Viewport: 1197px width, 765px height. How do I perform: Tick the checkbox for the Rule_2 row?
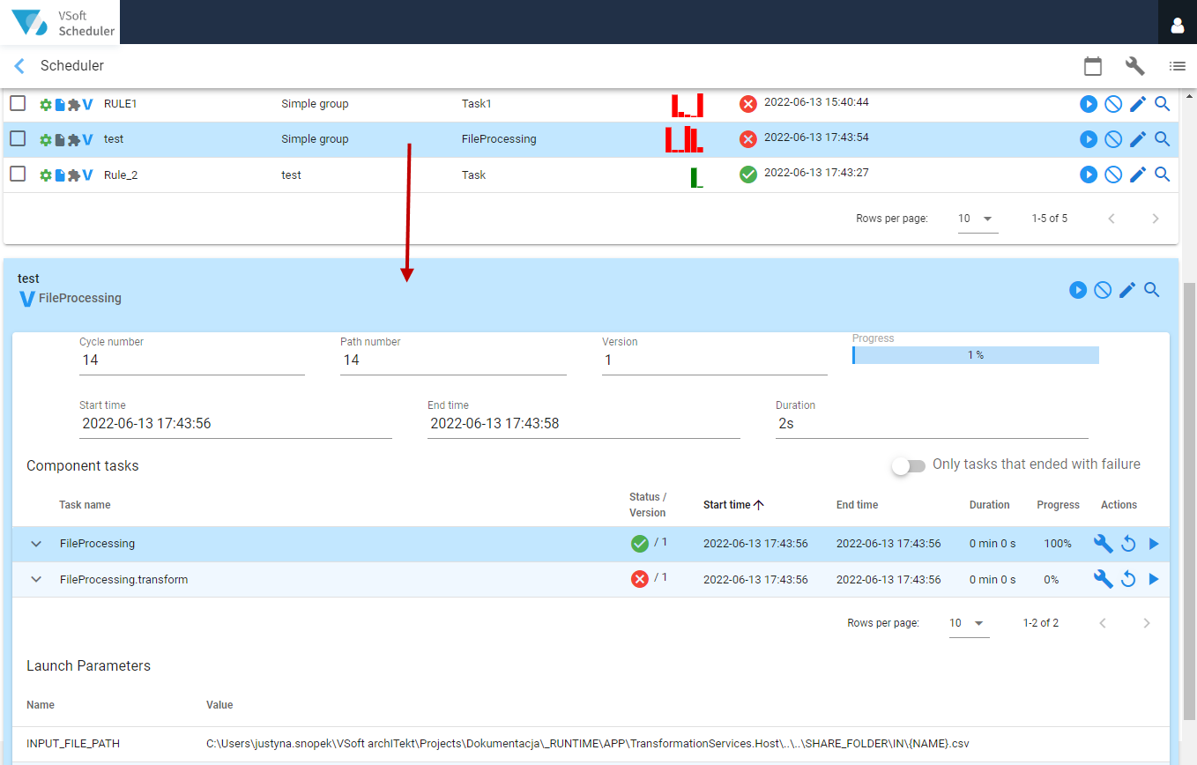18,174
